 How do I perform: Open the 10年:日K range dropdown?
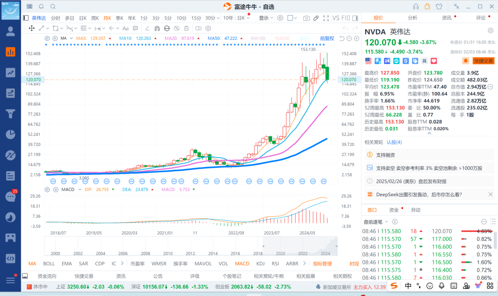click(x=237, y=18)
